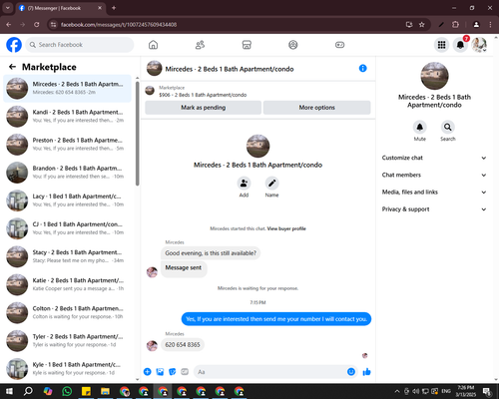Click ENG language indicator in tray
This screenshot has width=499, height=399.
point(446,391)
